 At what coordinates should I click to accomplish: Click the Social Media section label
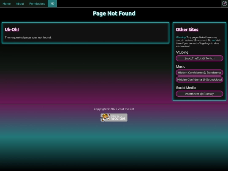pyautogui.click(x=186, y=88)
